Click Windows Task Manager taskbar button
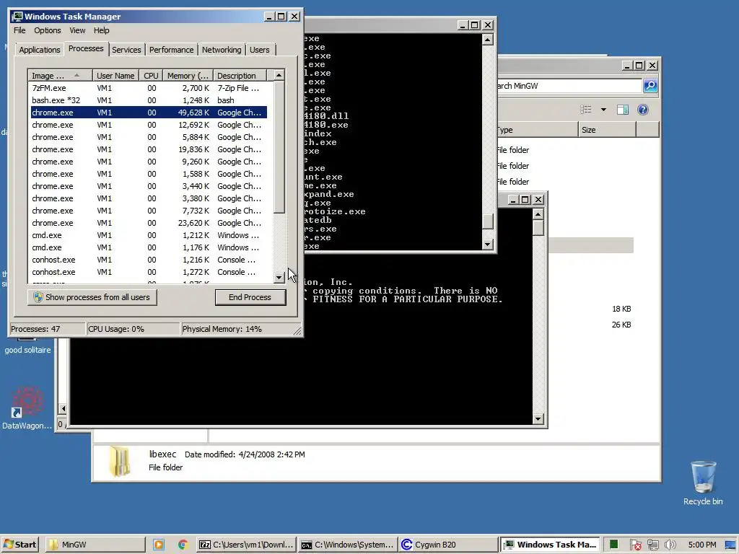 pyautogui.click(x=550, y=545)
